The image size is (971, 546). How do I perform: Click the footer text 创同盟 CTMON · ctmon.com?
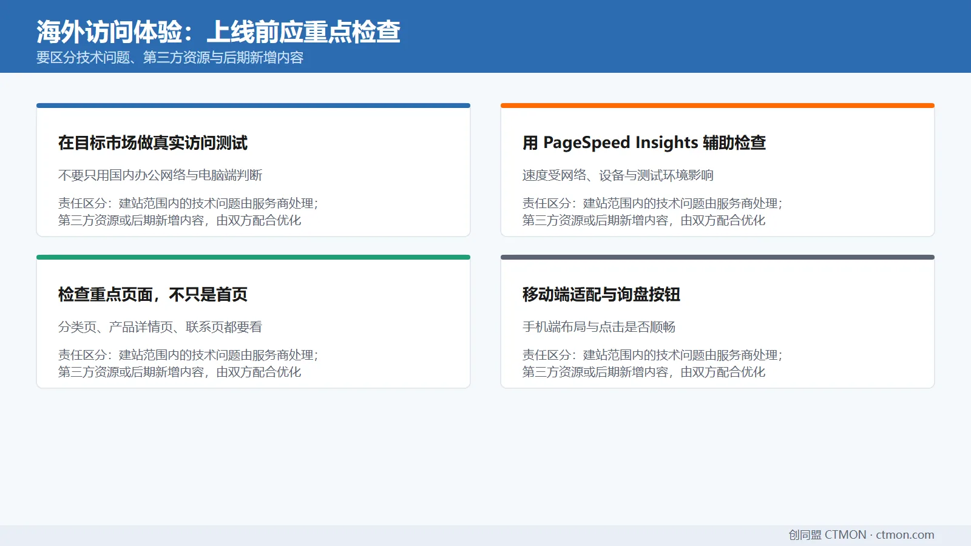[x=861, y=535]
